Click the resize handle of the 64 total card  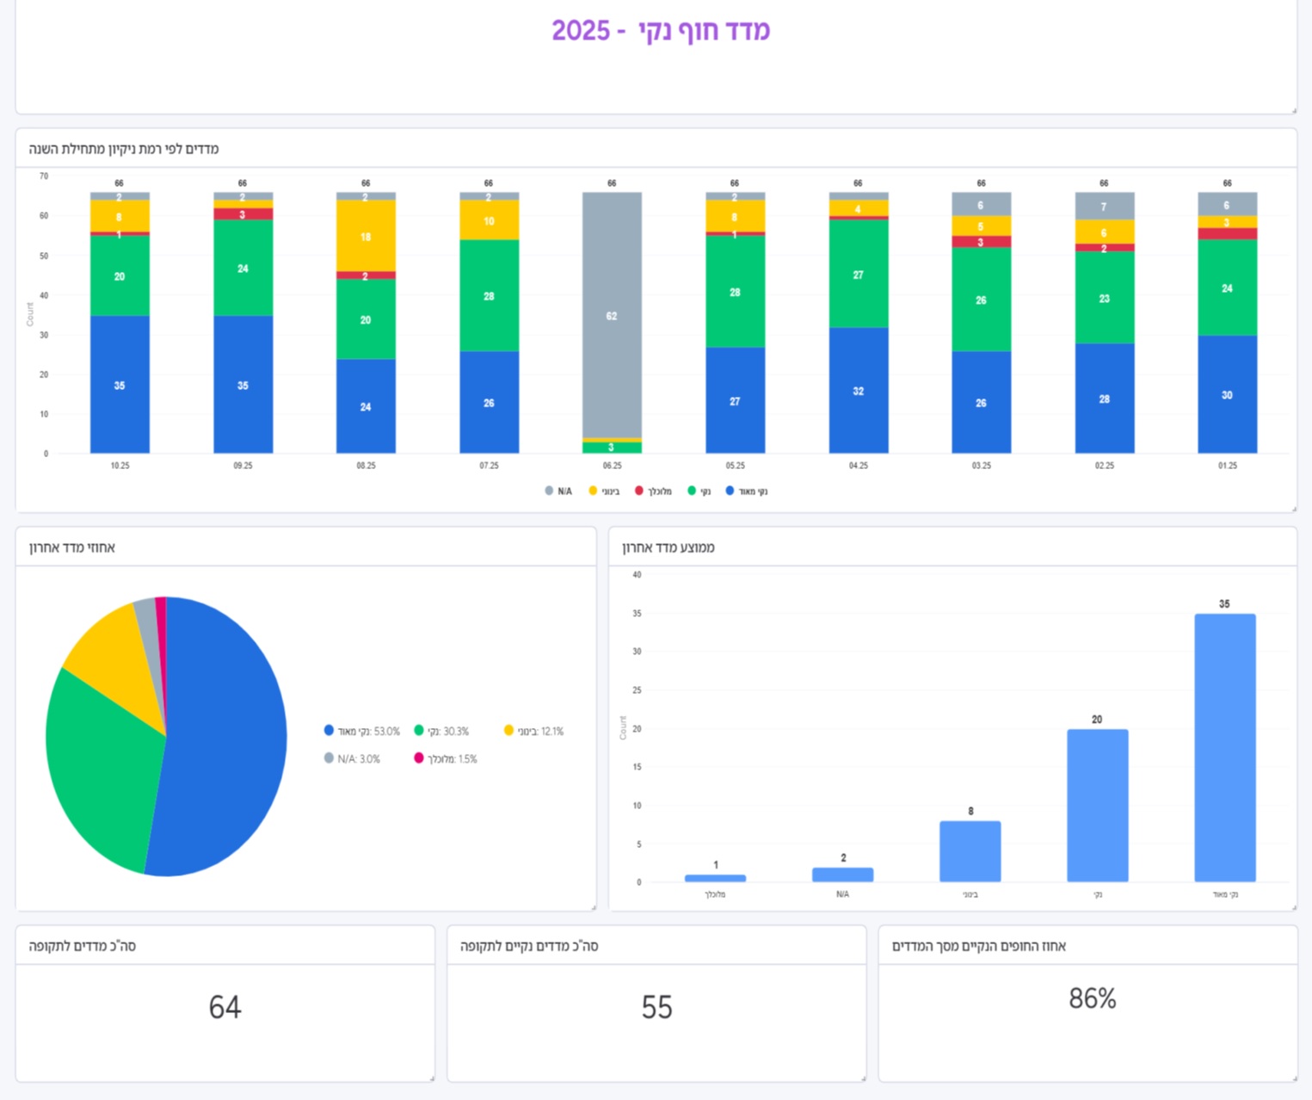[432, 1078]
